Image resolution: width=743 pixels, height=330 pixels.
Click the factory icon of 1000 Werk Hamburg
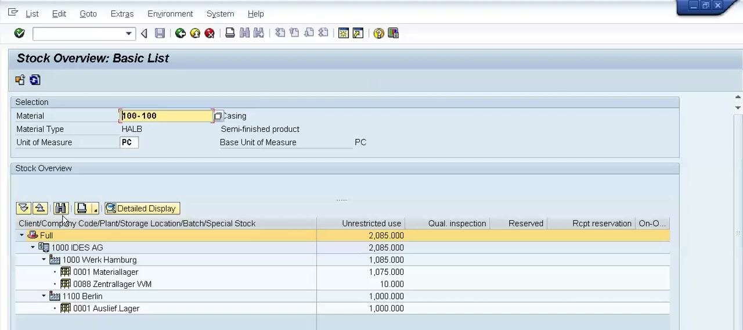coord(55,260)
